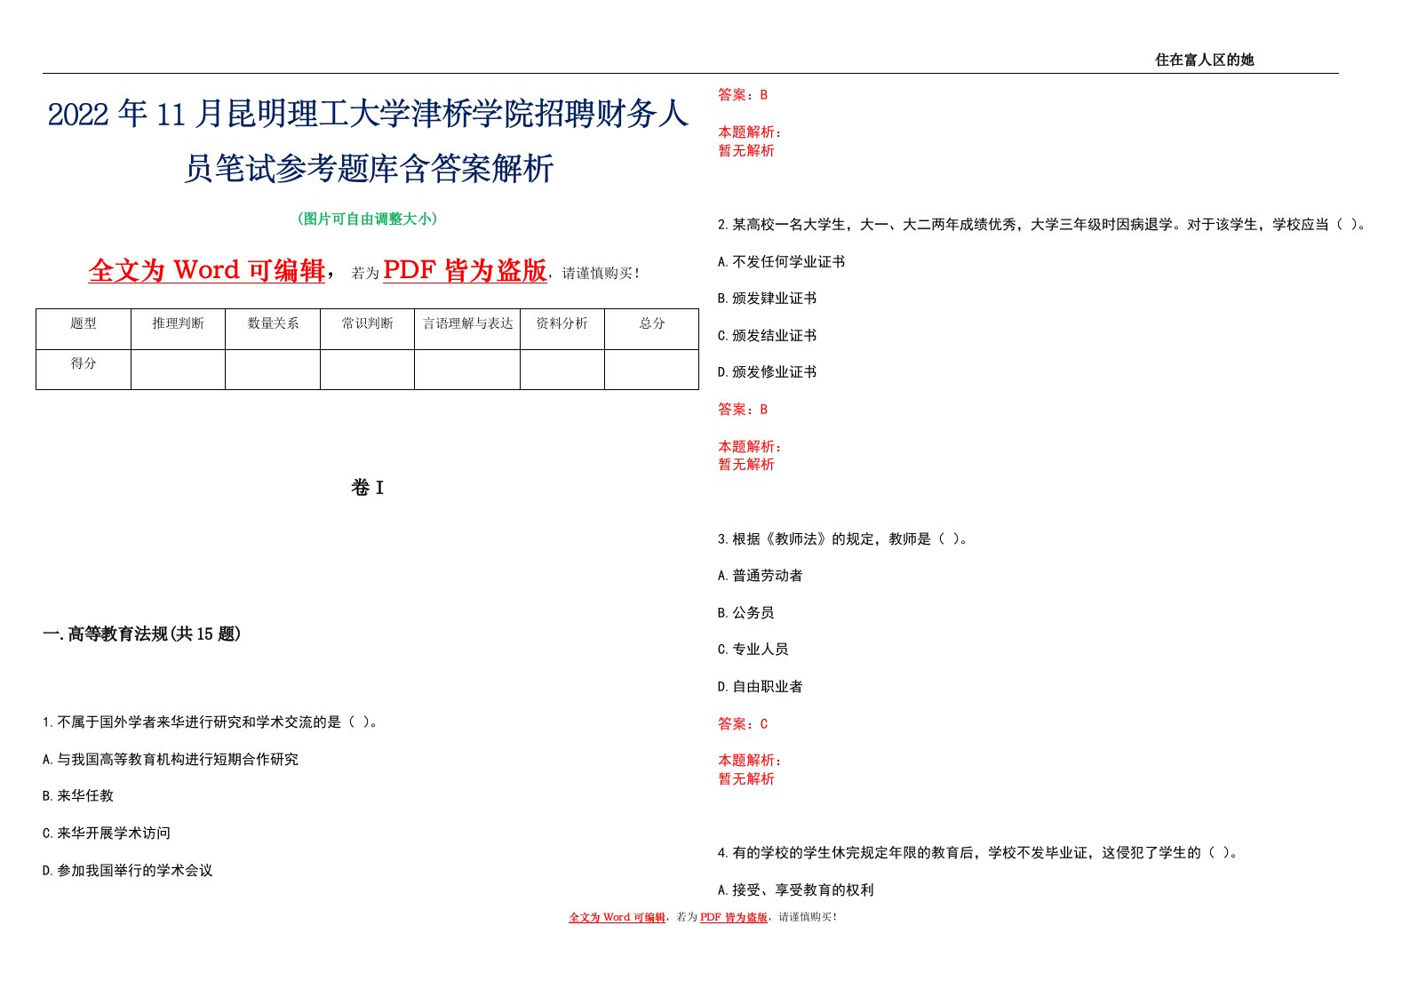
Task: Click the large red text 全文为 Word 可编辑
Action: (207, 270)
